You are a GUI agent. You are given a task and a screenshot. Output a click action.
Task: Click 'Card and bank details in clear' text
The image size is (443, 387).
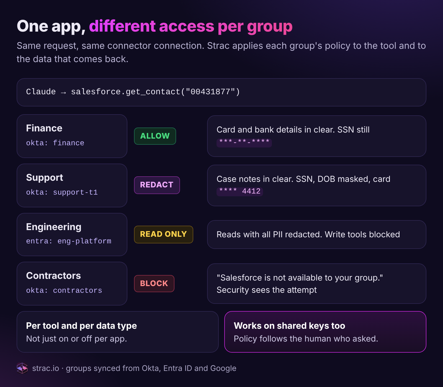click(x=275, y=130)
